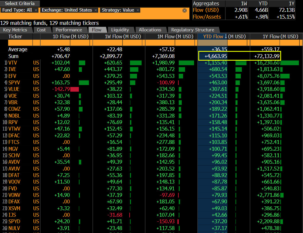Open the DFAT ticker
The width and height of the screenshot is (303, 233).
click(x=14, y=175)
